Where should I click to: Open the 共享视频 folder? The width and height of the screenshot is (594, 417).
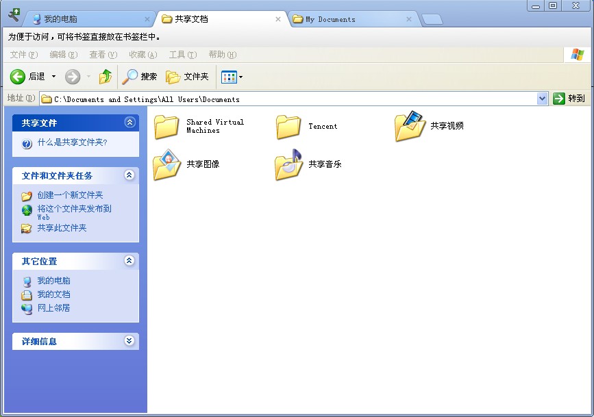410,127
